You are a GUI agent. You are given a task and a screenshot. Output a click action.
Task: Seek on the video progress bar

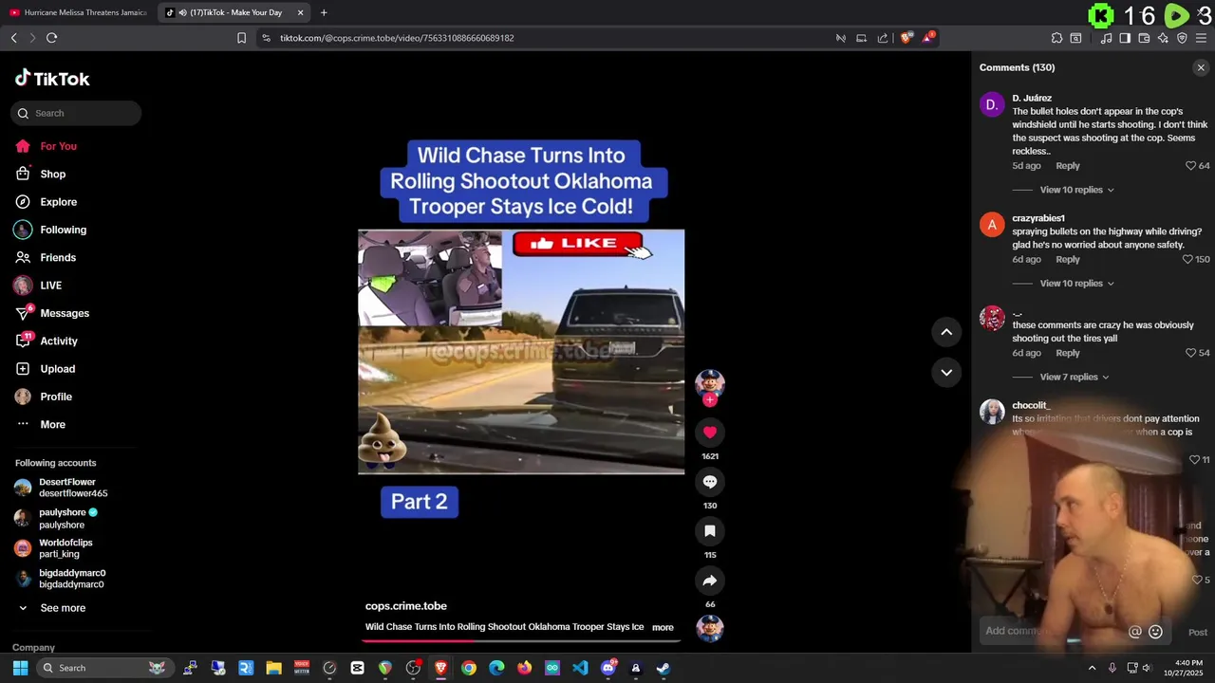[521, 640]
